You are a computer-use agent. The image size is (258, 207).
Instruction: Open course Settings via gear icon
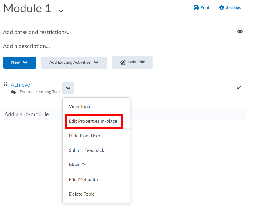point(221,7)
